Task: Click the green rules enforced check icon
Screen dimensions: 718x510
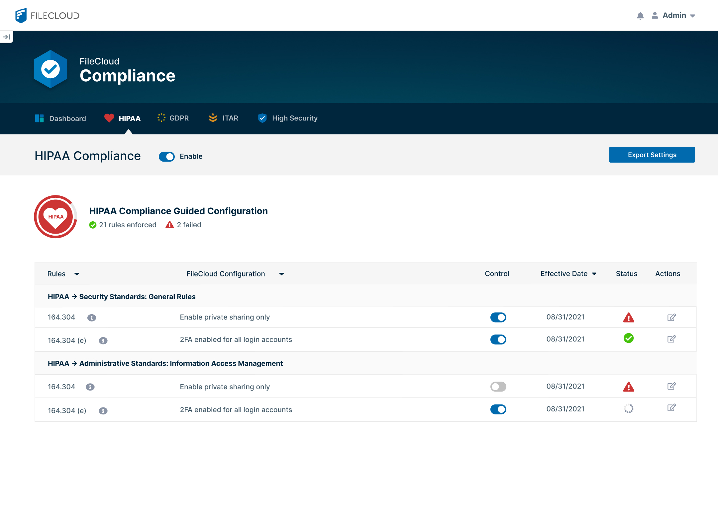Action: [x=93, y=225]
